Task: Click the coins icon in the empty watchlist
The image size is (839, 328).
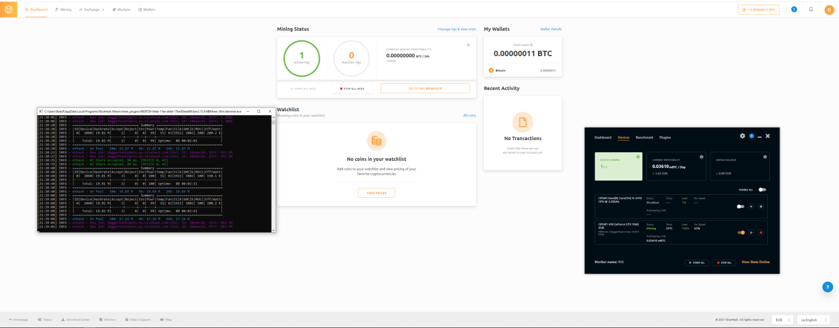Action: (377, 141)
